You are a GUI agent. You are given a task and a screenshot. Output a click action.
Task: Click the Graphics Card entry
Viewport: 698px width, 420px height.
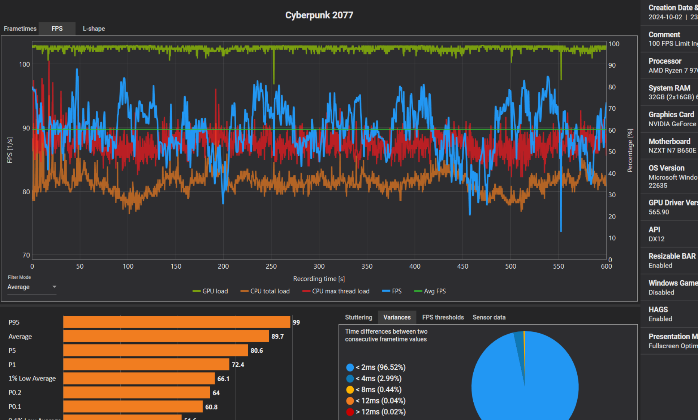(669, 119)
